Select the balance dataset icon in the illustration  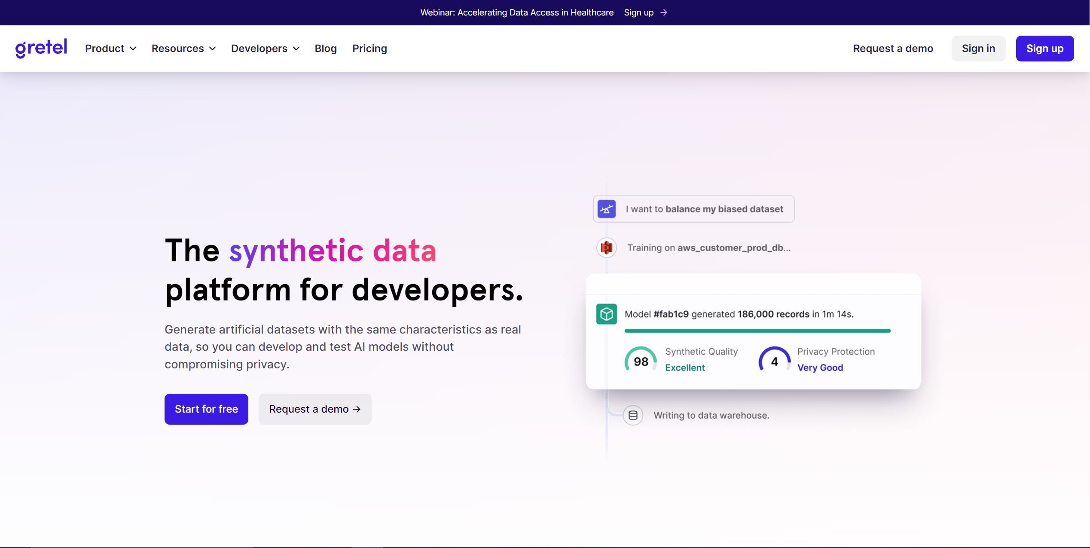(606, 209)
